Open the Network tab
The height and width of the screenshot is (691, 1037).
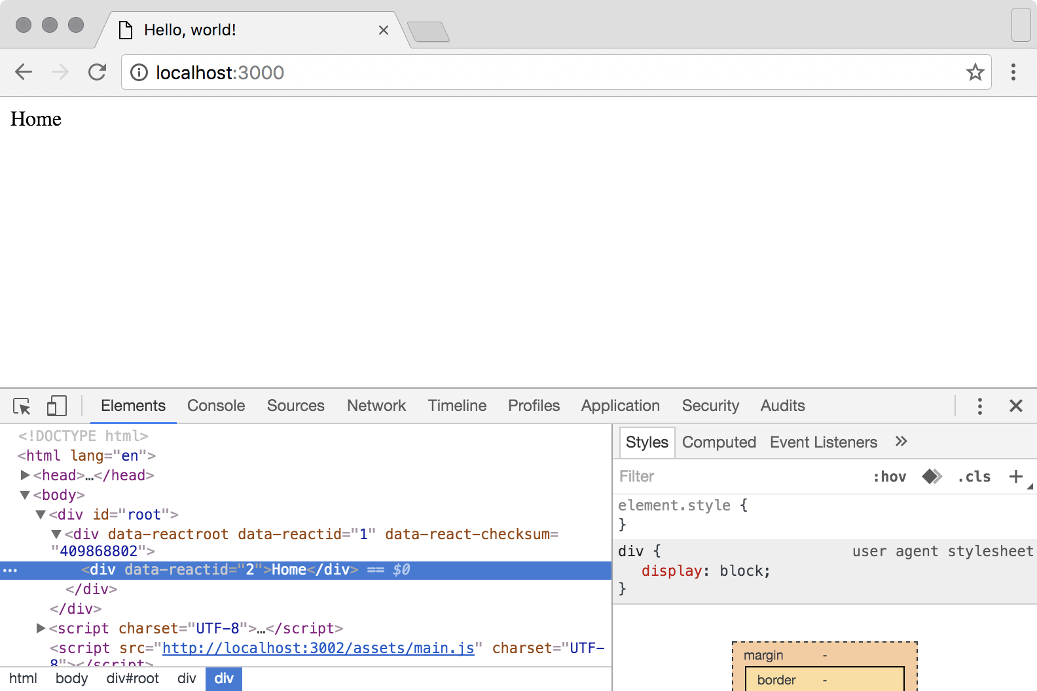coord(376,406)
